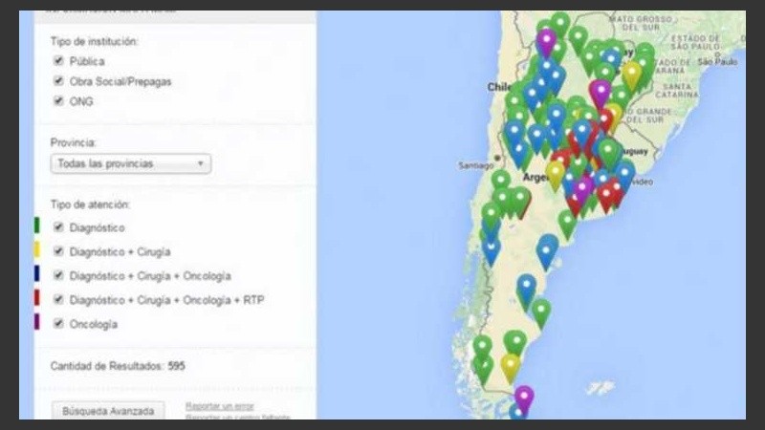765x430 pixels.
Task: Click the Búsqueda Avanzada button
Action: pos(108,411)
